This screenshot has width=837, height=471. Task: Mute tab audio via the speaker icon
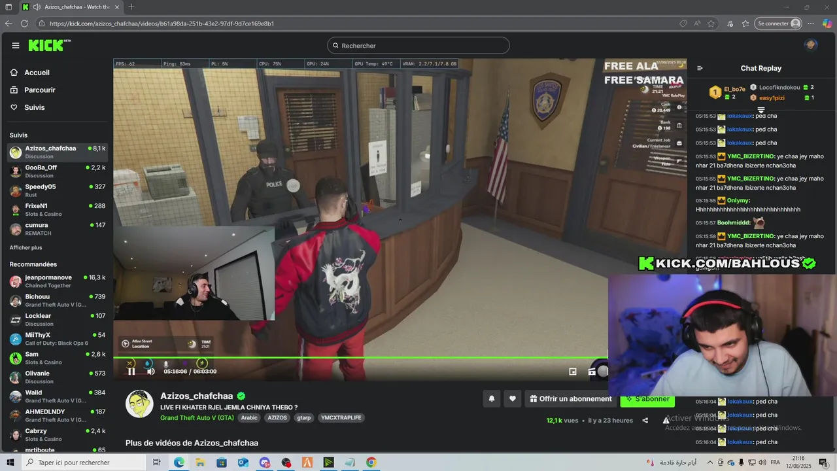(x=37, y=7)
